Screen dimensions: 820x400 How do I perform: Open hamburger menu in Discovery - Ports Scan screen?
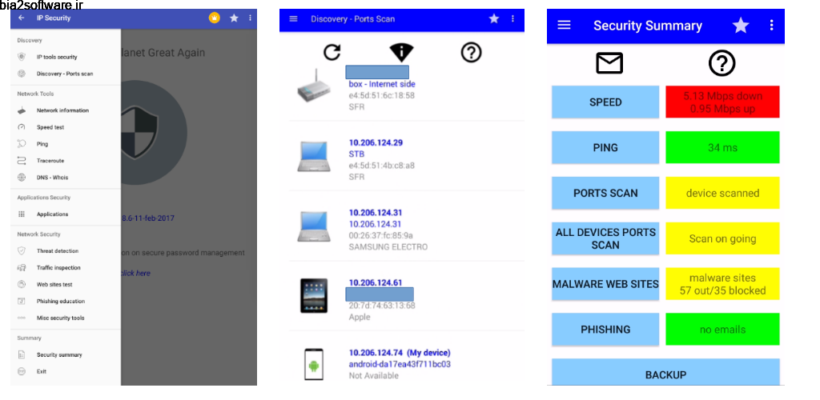(293, 18)
